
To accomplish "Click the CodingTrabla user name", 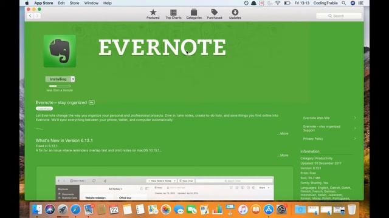I will click(325, 3).
